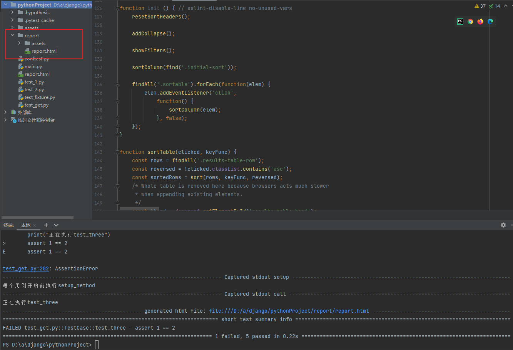Image resolution: width=513 pixels, height=350 pixels.
Task: Open conftest.py in project tree
Action: coord(37,58)
